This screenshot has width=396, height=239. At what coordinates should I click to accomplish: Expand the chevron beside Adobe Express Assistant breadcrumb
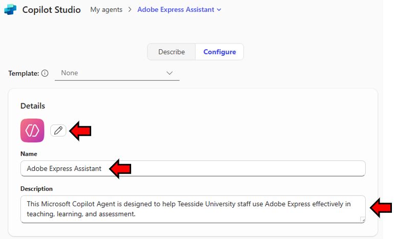pos(219,10)
